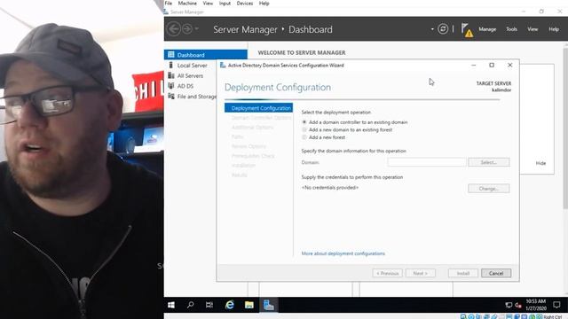Click Server Manager taskbar icon
This screenshot has height=319, width=568.
[x=268, y=305]
